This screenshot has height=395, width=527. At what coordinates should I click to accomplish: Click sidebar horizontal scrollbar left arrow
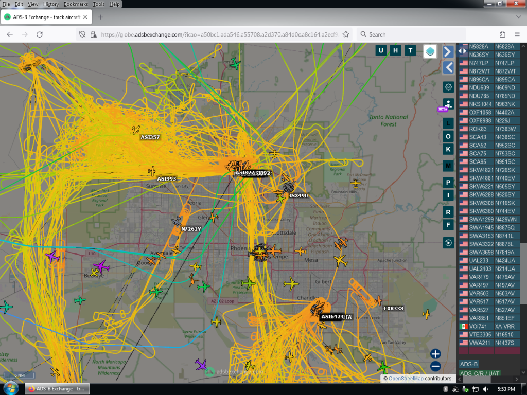[460, 379]
